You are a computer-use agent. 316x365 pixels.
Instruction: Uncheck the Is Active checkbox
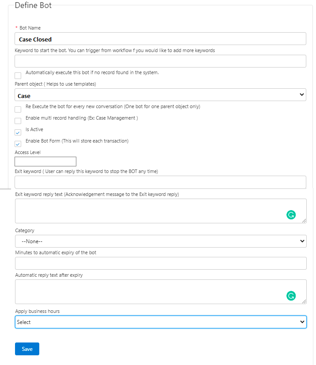18,132
